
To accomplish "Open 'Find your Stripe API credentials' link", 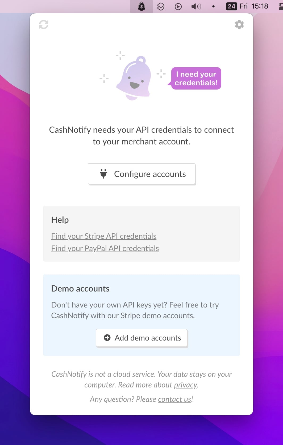I will 104,236.
